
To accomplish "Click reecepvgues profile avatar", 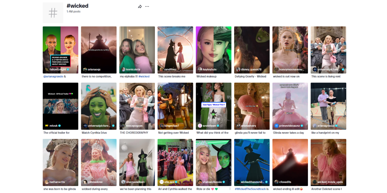I will pos(124,126).
